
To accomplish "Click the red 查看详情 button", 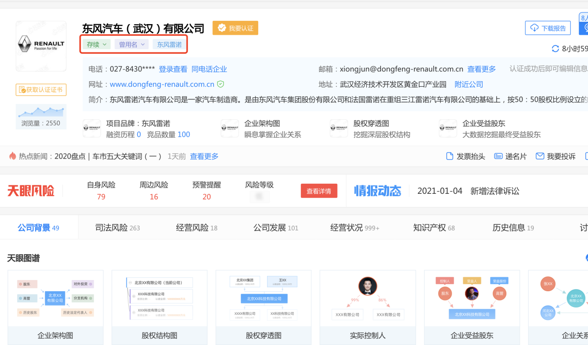I will tap(319, 191).
